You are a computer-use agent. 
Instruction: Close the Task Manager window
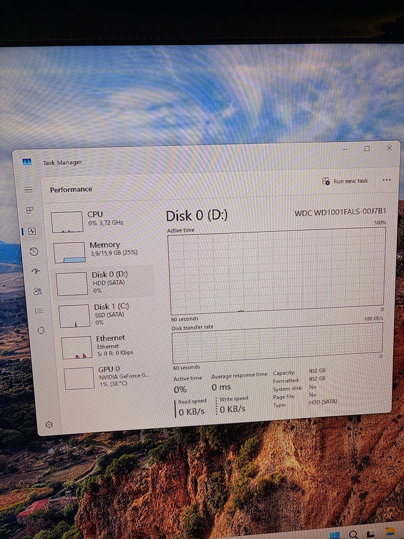click(x=389, y=148)
